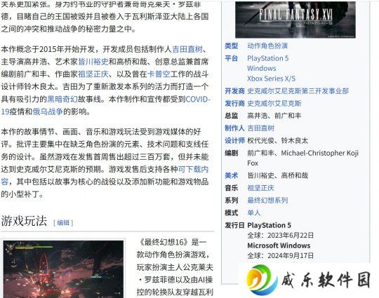This screenshot has height=298, width=379.
Task: Open the gameplay screenshot thumbnail
Action: [x=63, y=269]
